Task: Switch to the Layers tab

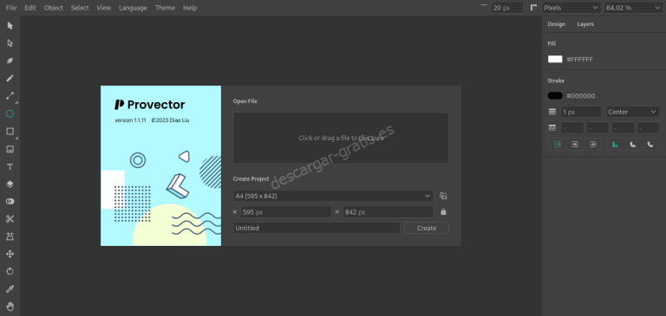Action: (x=585, y=24)
